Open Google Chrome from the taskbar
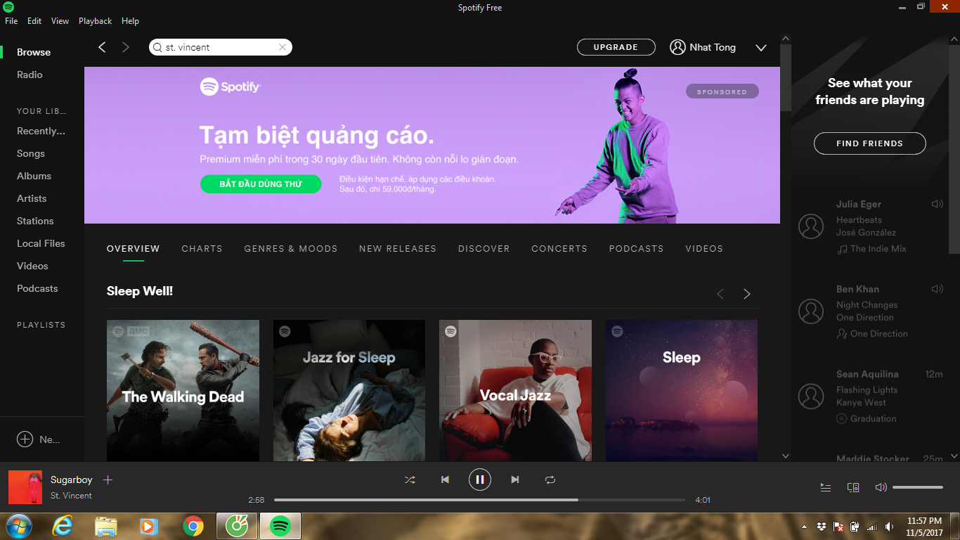The height and width of the screenshot is (540, 960). 193,526
